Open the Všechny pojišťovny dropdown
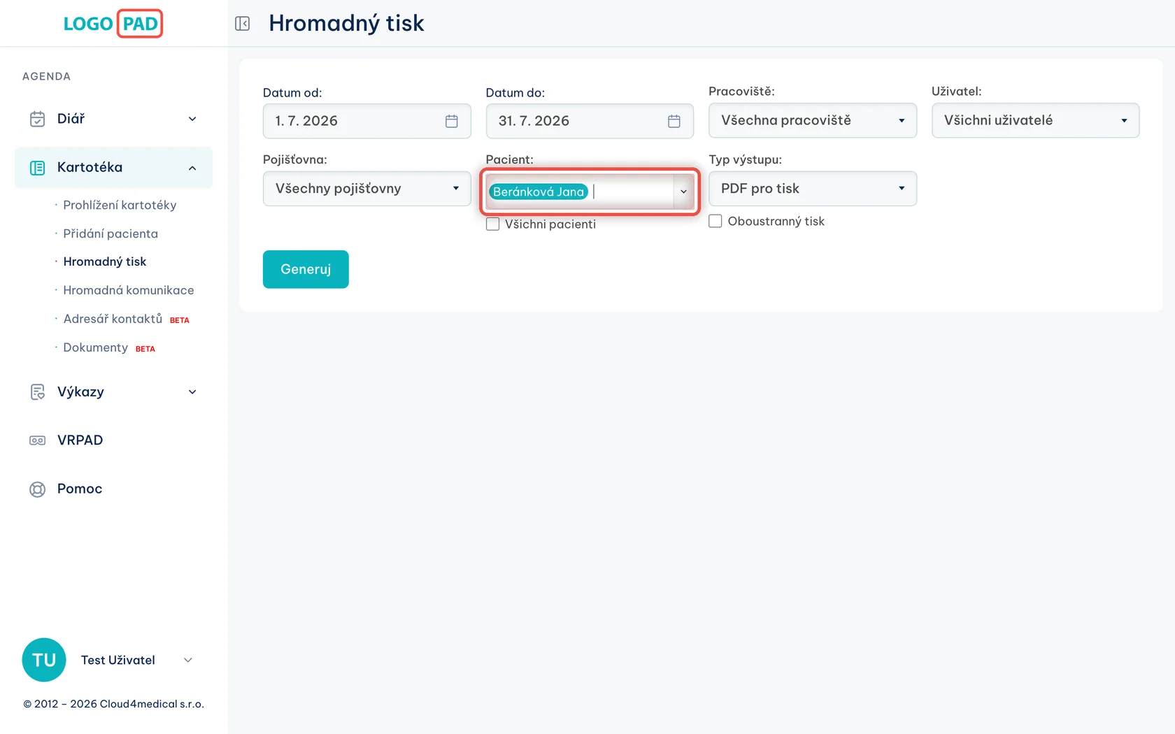The image size is (1175, 734). coord(367,189)
